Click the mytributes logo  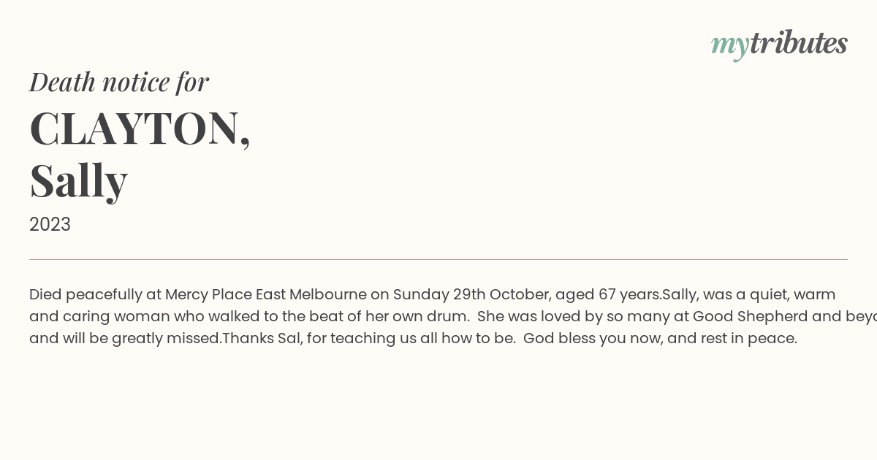pyautogui.click(x=779, y=45)
